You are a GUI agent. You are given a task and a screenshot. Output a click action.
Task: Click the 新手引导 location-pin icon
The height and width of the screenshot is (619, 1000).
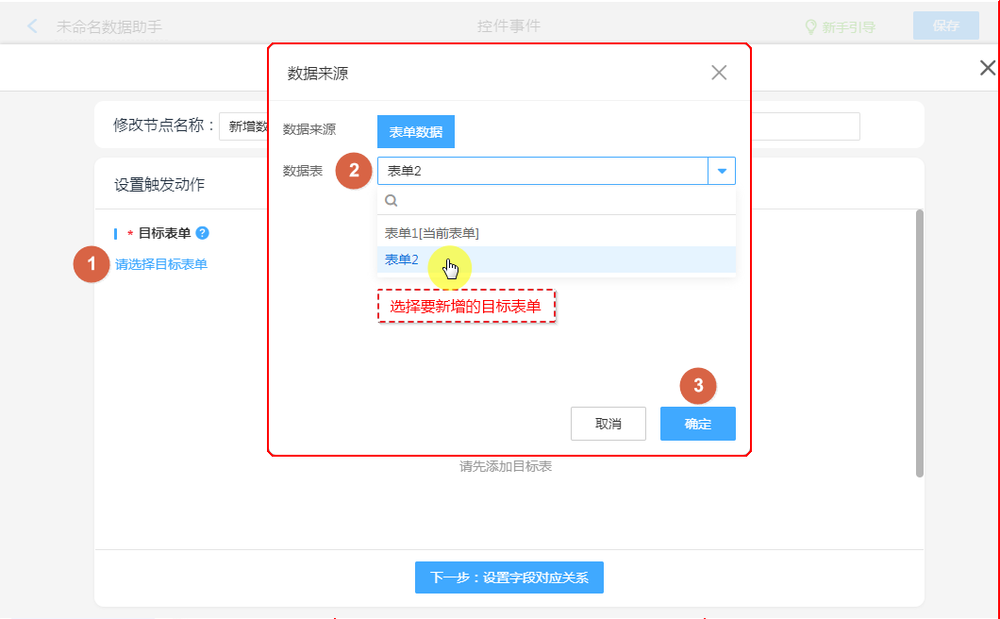(x=809, y=27)
